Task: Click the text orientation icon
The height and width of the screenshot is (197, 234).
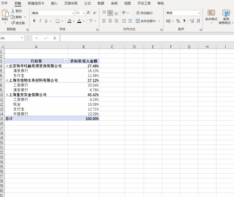Action: [x=124, y=13]
